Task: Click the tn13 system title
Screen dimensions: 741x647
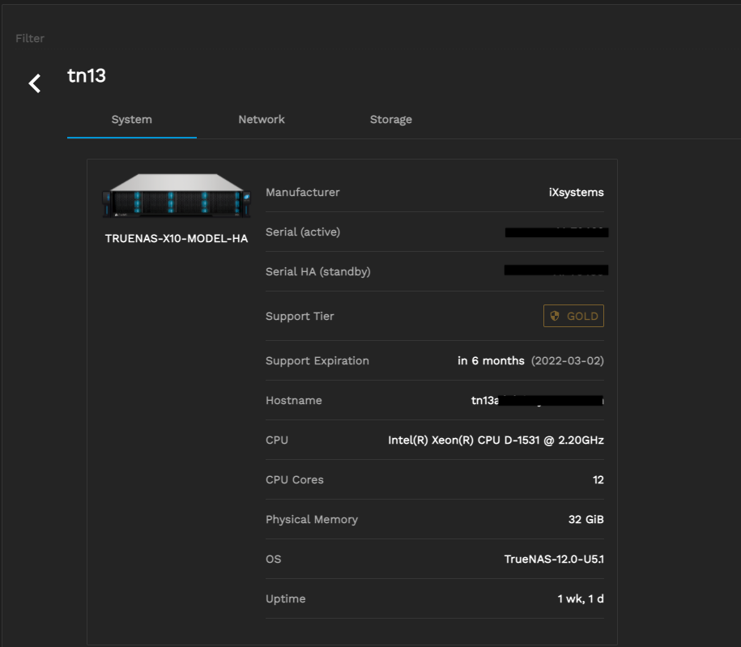Action: [x=87, y=76]
